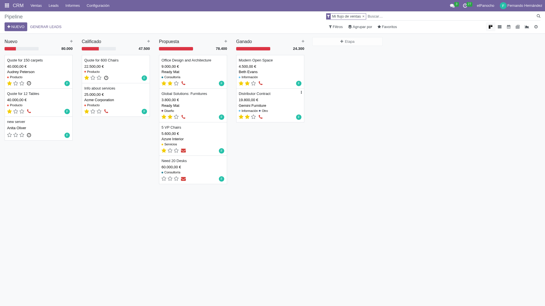
Task: Open the messaging conversations panel
Action: pyautogui.click(x=452, y=5)
